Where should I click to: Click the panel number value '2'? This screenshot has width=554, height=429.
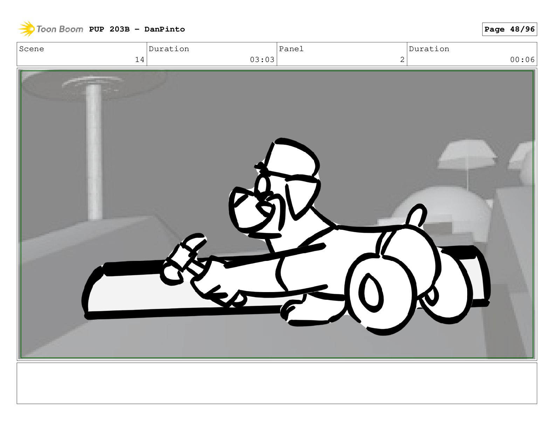click(402, 60)
